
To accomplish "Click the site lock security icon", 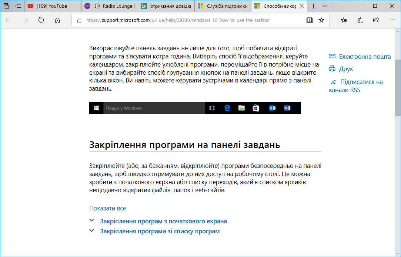I will (x=79, y=20).
